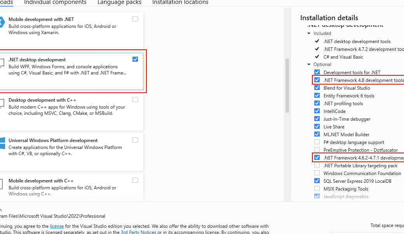The height and width of the screenshot is (234, 404).
Task: Click the C# and Visual Basic included item
Action: pos(343,57)
